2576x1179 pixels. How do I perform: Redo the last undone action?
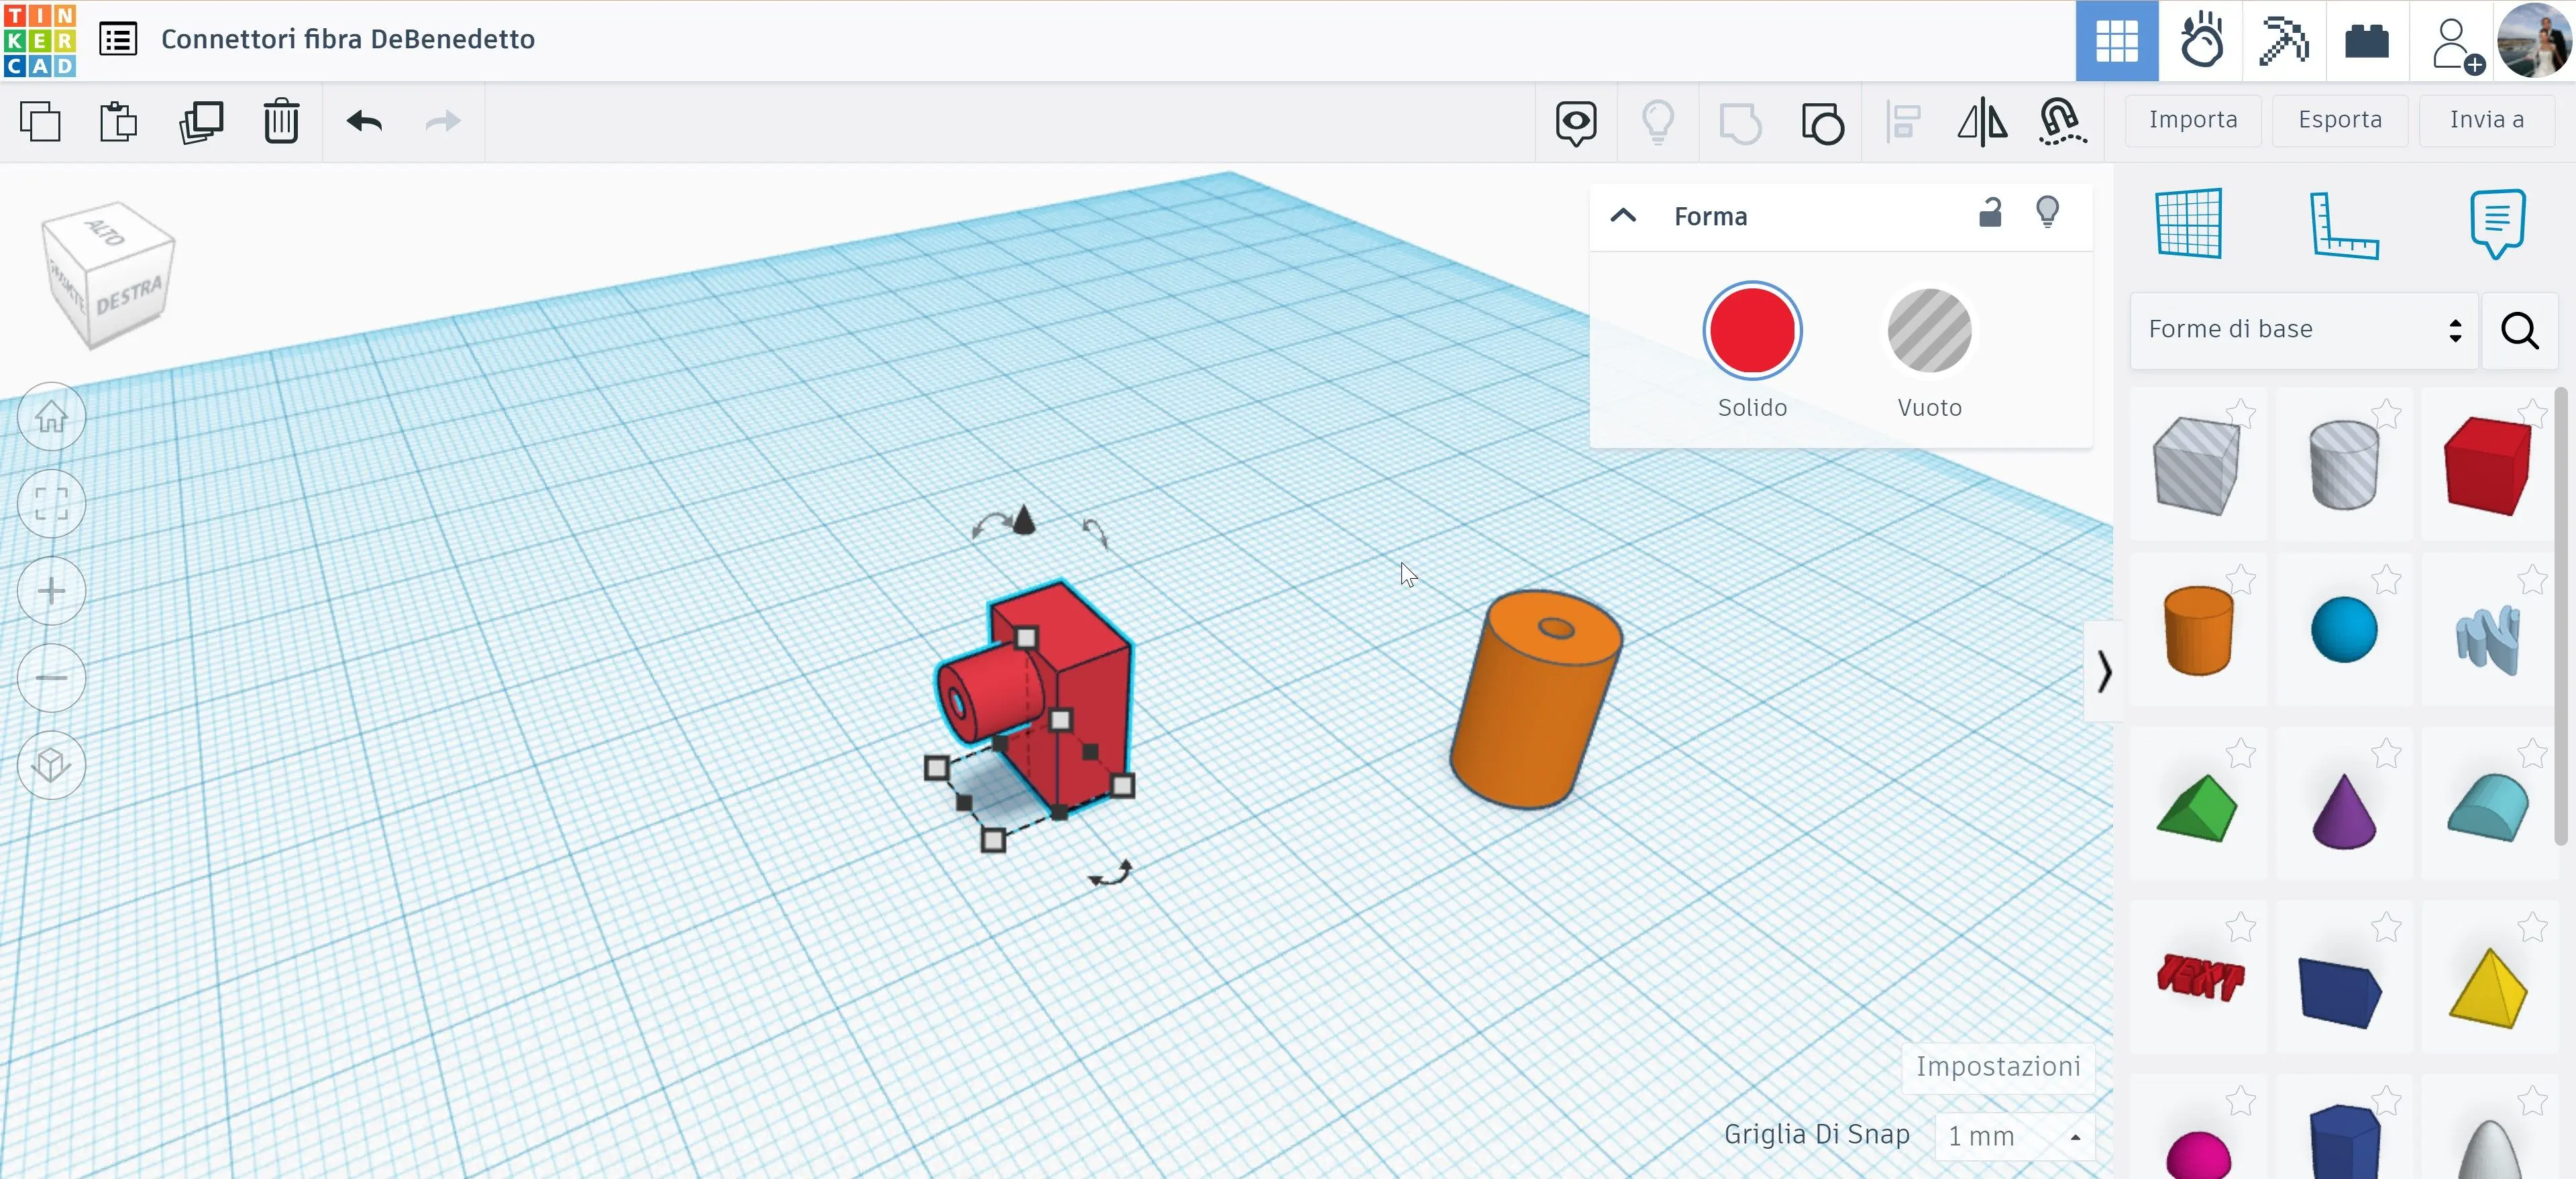(443, 122)
